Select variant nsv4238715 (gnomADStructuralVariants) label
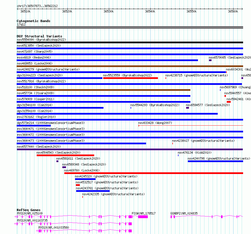The height and width of the screenshot is (234, 251). point(197,75)
